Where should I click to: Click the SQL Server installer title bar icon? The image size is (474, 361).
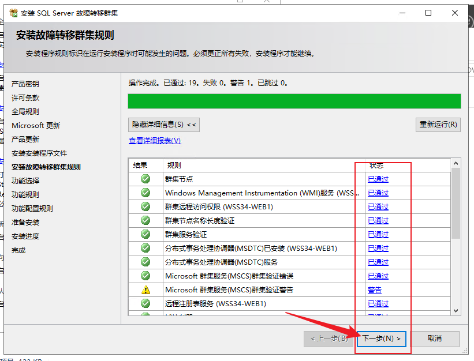[14, 13]
